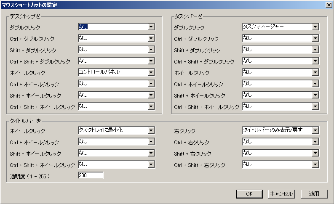This screenshot has height=204, width=334.
Task: Click the キャンセル button
Action: click(281, 194)
